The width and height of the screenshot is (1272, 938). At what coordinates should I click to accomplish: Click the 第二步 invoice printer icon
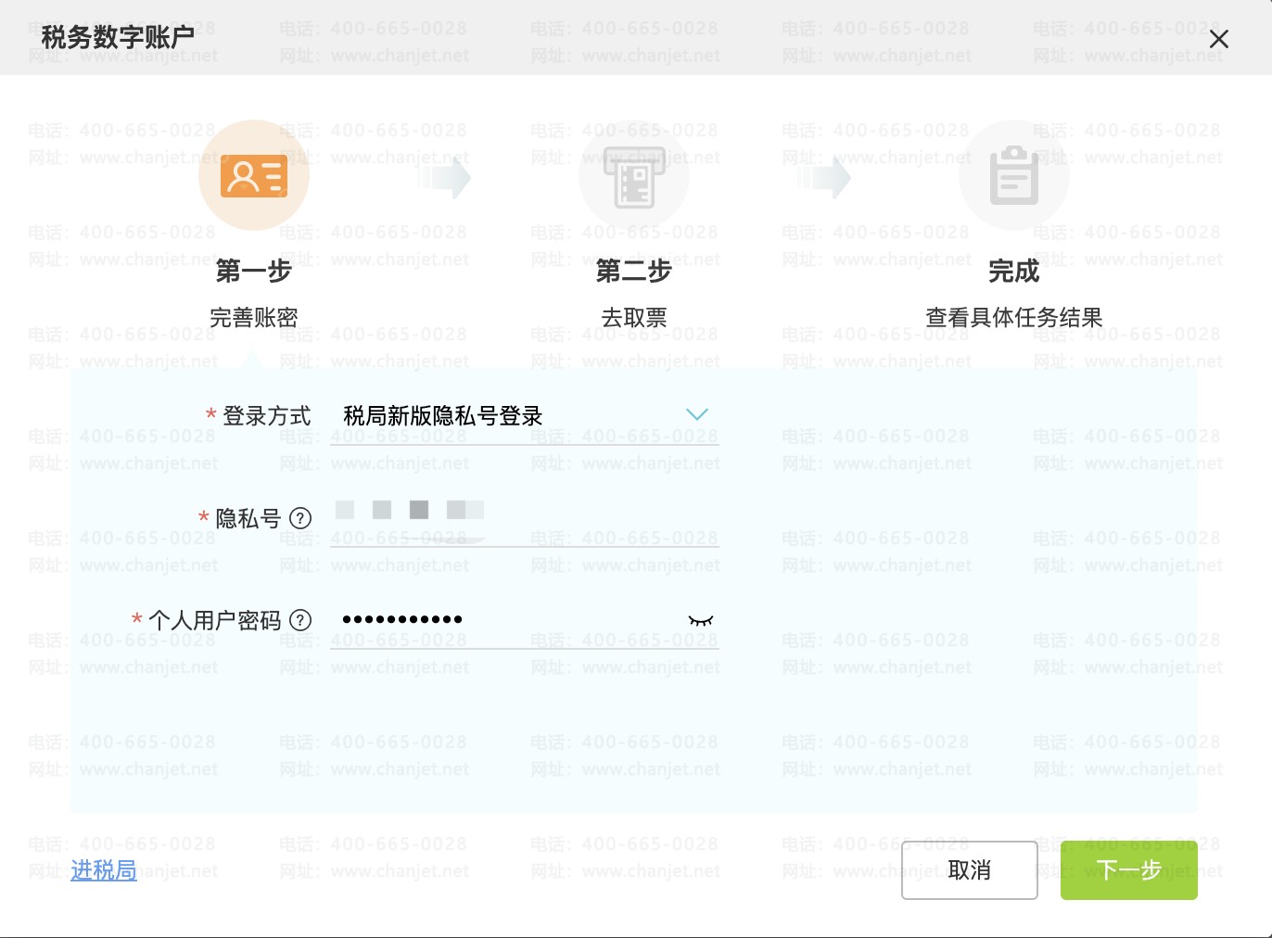pyautogui.click(x=634, y=175)
